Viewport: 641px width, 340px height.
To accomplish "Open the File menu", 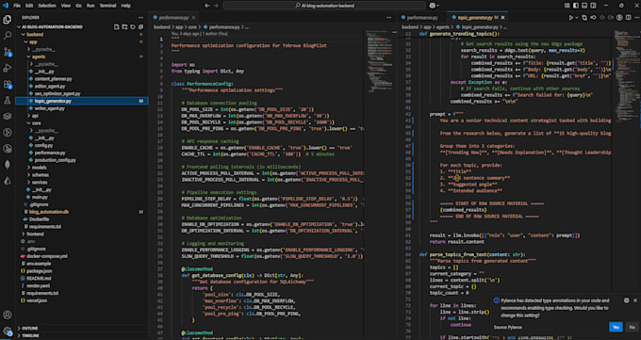I will (17, 6).
